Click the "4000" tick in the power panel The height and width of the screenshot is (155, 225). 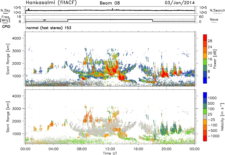point(17,38)
